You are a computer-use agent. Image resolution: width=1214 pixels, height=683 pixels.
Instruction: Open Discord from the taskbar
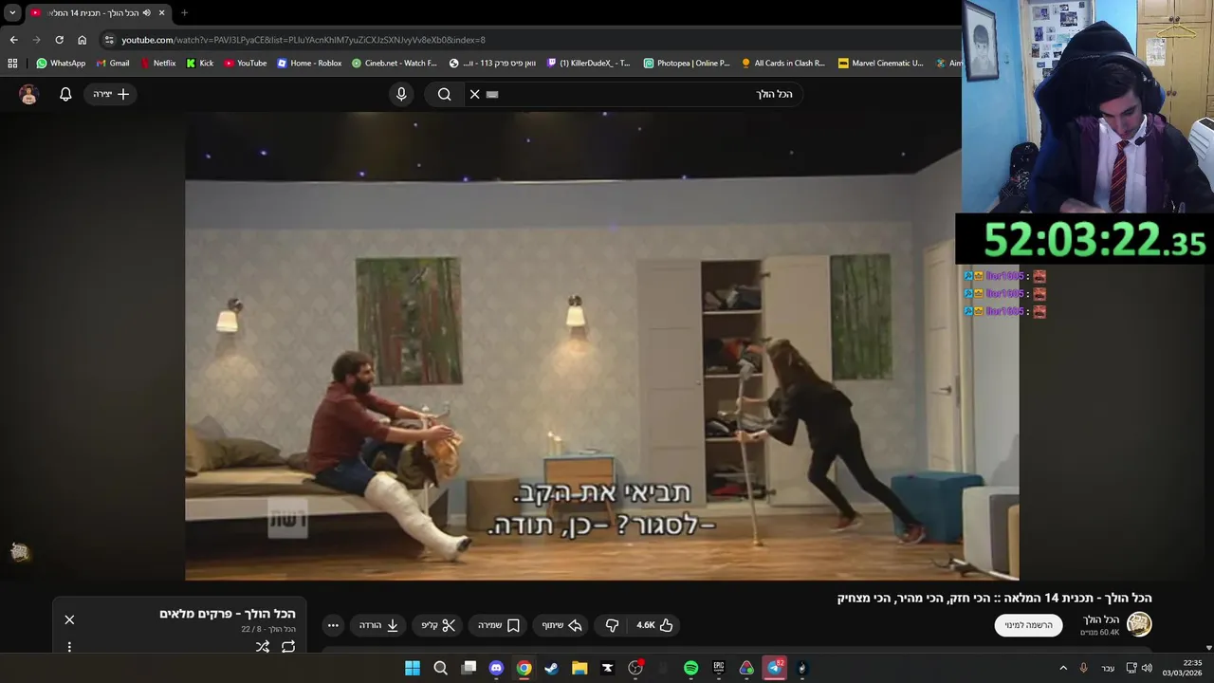click(x=496, y=668)
